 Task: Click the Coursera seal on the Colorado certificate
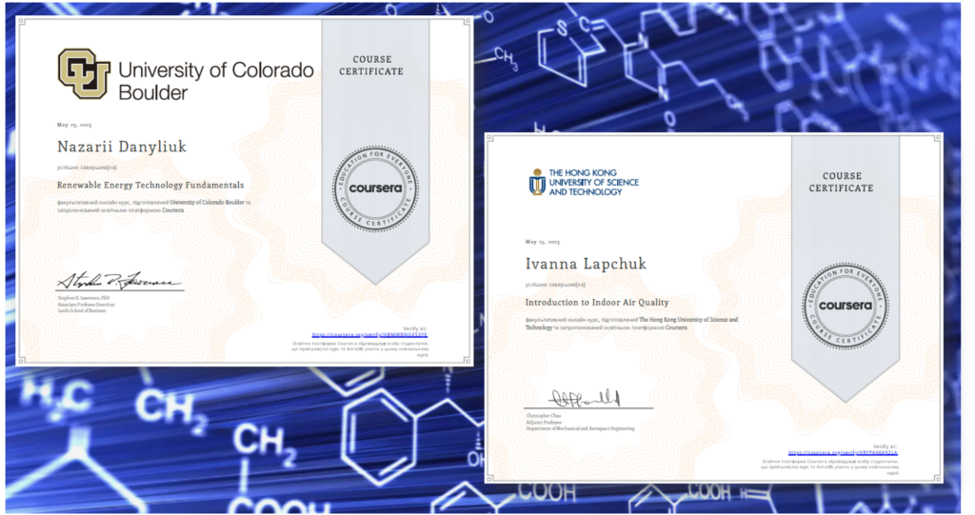374,187
